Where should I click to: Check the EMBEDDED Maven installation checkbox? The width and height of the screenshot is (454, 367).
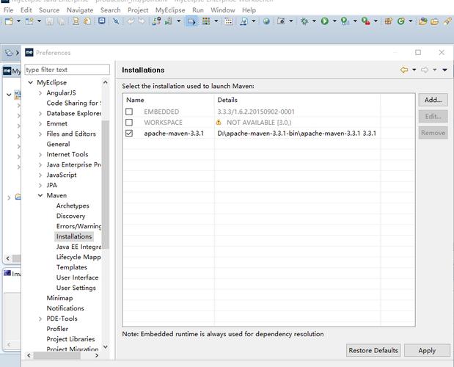(x=129, y=112)
